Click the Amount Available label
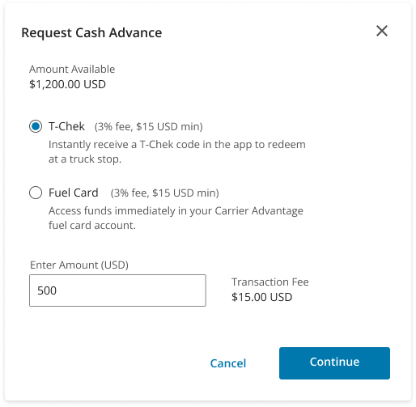 click(72, 69)
